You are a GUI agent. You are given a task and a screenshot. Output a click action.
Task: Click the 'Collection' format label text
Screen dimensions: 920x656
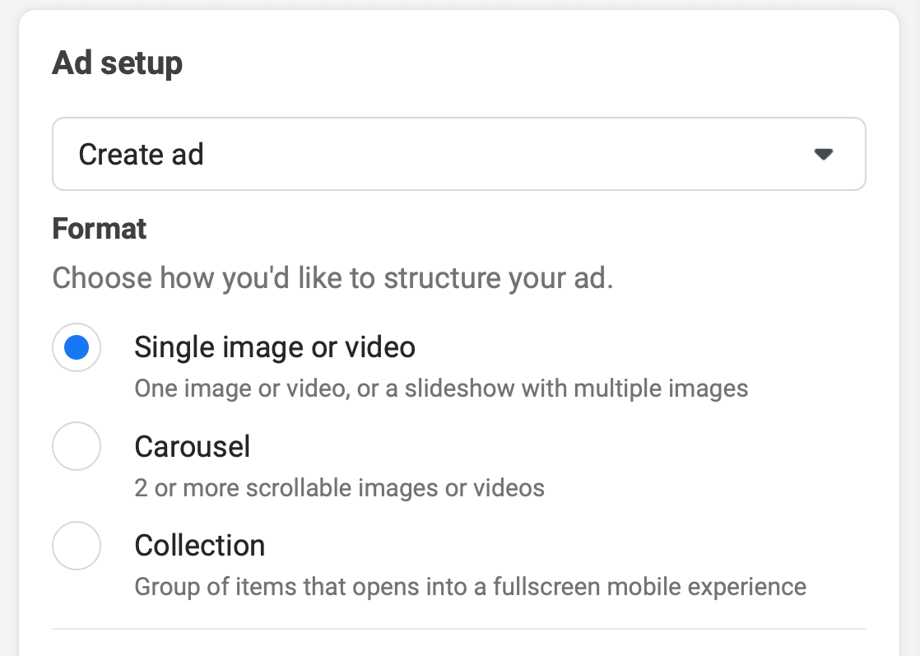click(x=199, y=546)
